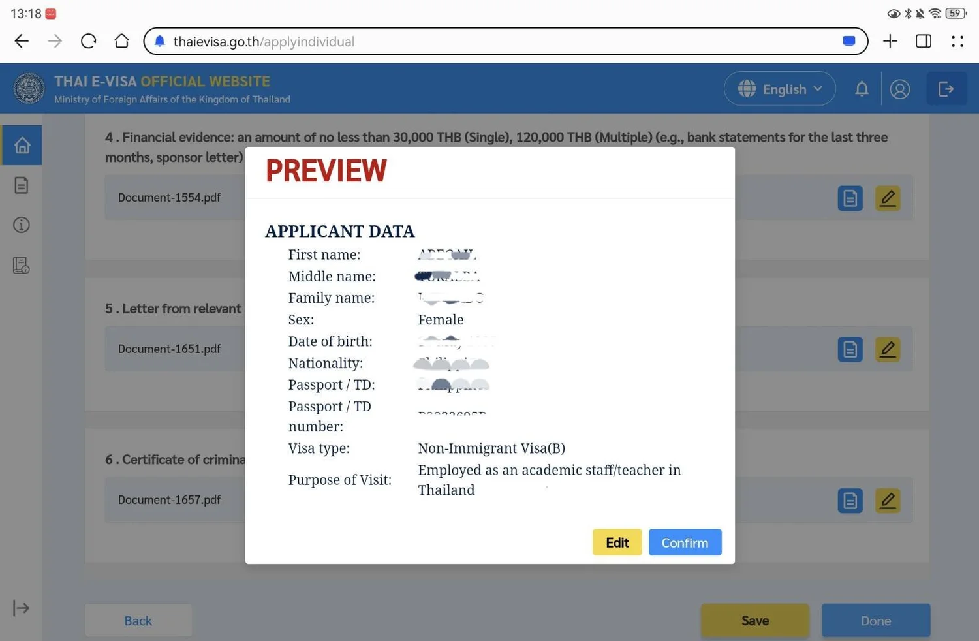
Task: Click the yellow Edit button in preview
Action: click(617, 542)
